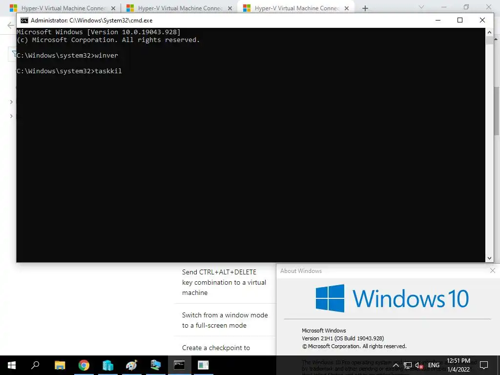Close the first Hyper-V tab

[113, 8]
